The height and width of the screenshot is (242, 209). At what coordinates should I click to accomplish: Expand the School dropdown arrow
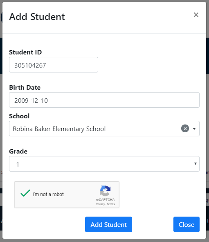pyautogui.click(x=194, y=129)
